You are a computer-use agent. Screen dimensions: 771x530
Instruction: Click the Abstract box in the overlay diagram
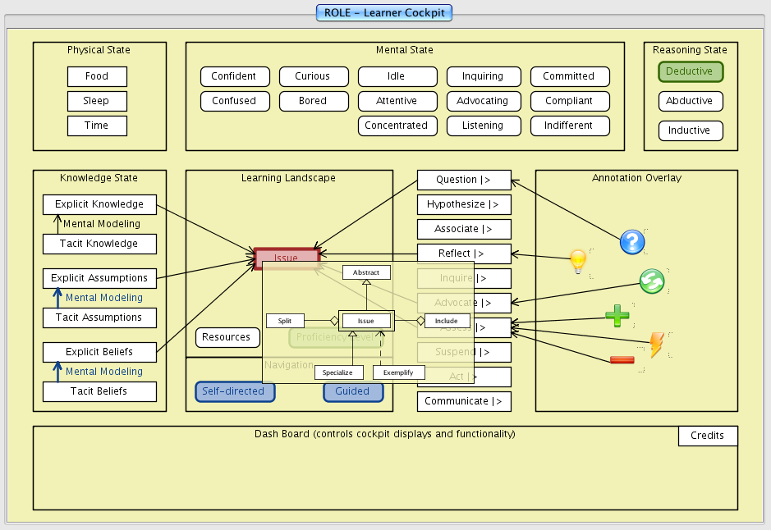pyautogui.click(x=366, y=272)
